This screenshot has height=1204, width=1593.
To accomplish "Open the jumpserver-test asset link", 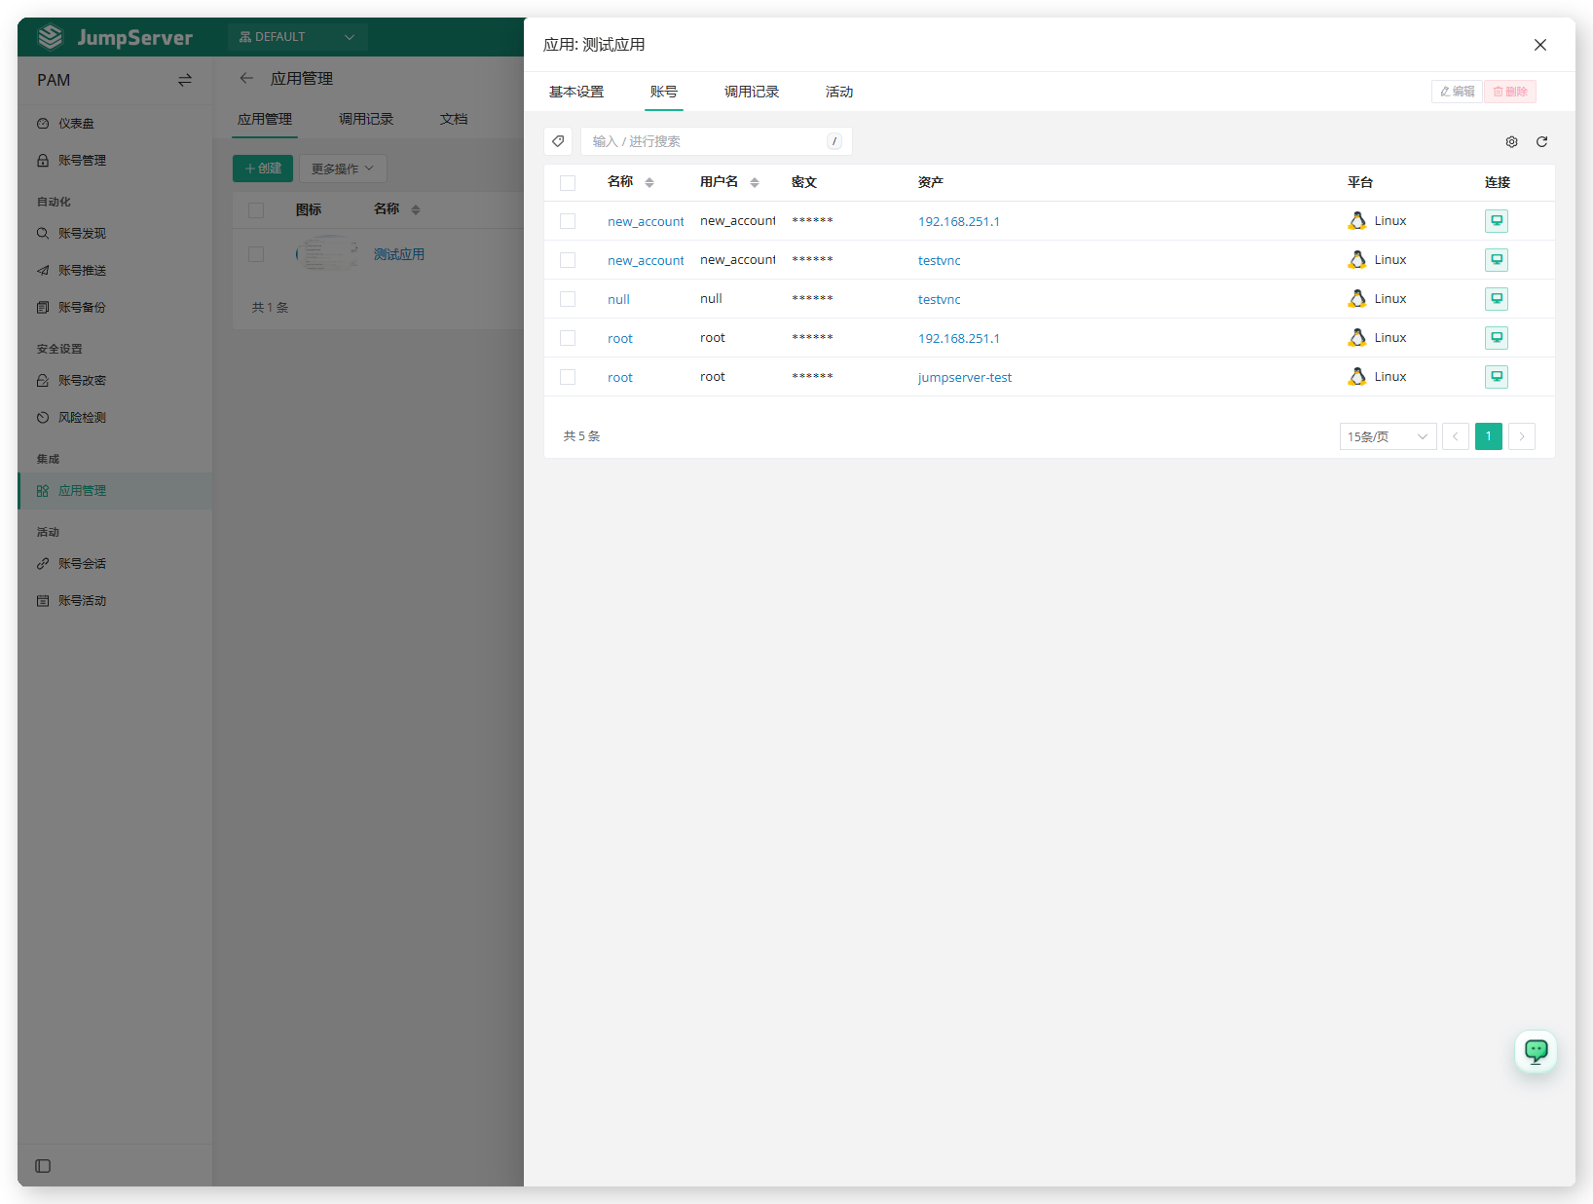I will (x=965, y=378).
